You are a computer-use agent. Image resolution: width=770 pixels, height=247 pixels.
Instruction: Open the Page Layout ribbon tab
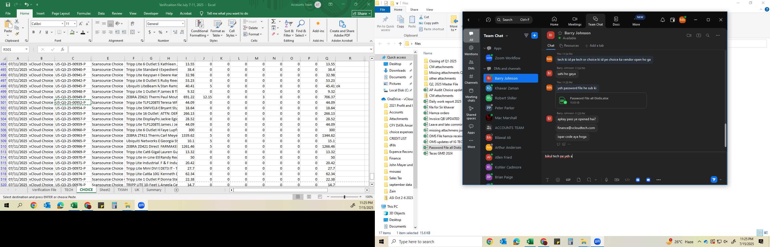[61, 13]
